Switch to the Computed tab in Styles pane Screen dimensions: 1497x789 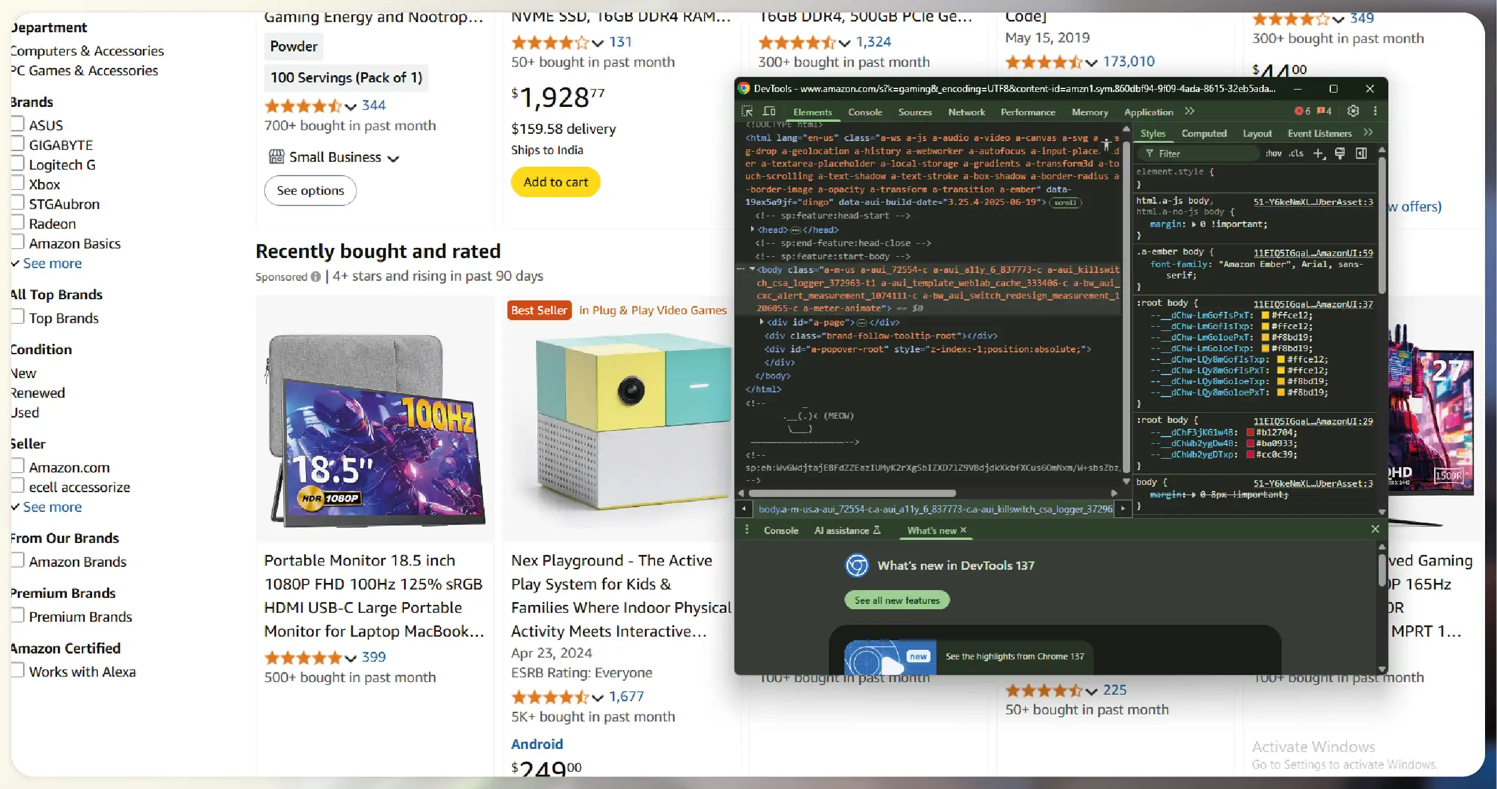pyautogui.click(x=1205, y=133)
